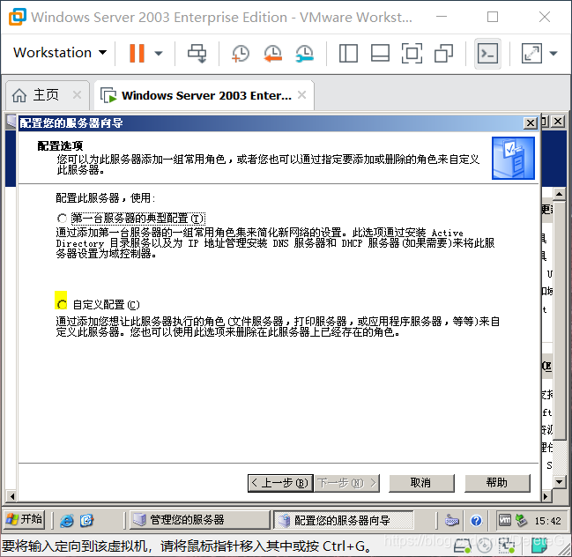
Task: Click the second quick launch icon
Action: (x=86, y=520)
